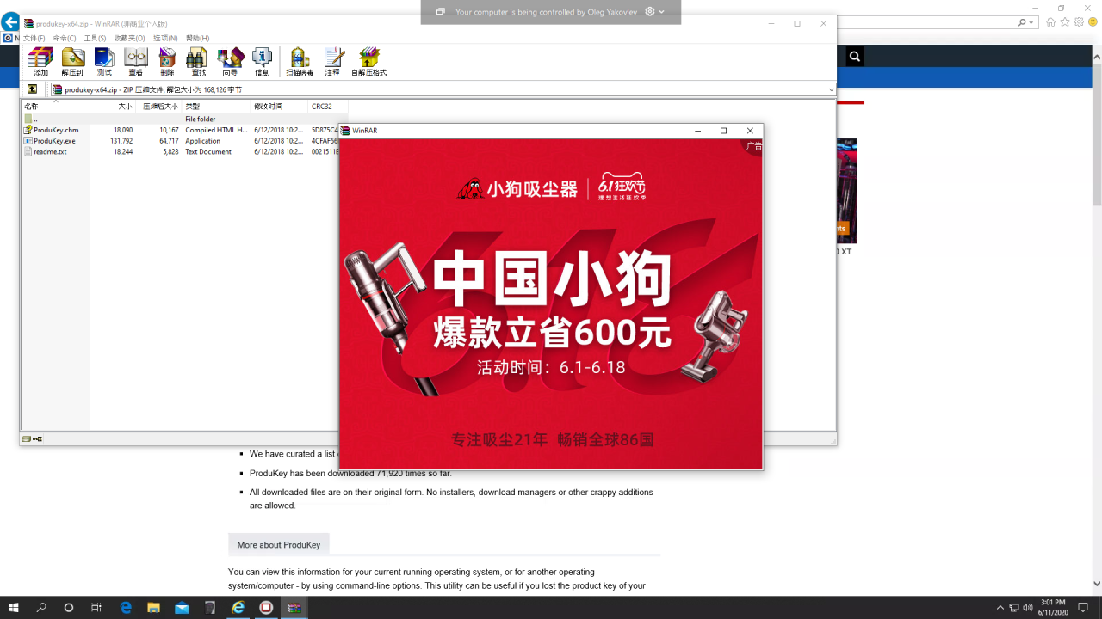Expand the WinRAR archive path dropdown
1102x619 pixels.
click(x=831, y=89)
